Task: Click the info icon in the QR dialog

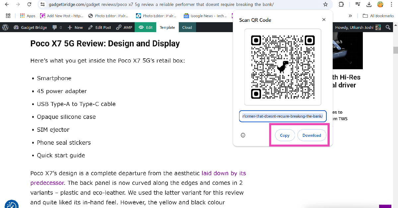Action: (243, 135)
